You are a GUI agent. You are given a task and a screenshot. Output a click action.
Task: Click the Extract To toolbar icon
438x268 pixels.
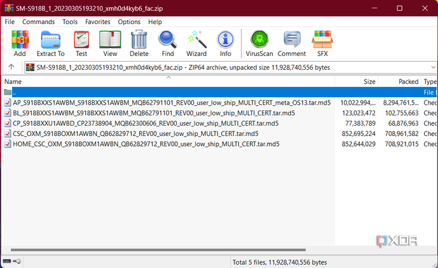click(51, 44)
